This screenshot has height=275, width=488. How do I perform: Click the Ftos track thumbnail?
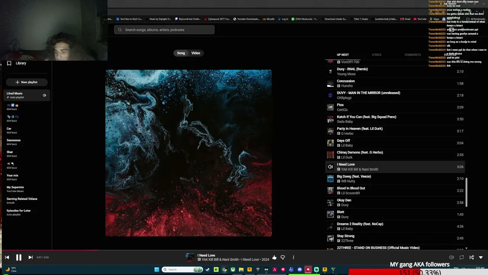pyautogui.click(x=330, y=107)
